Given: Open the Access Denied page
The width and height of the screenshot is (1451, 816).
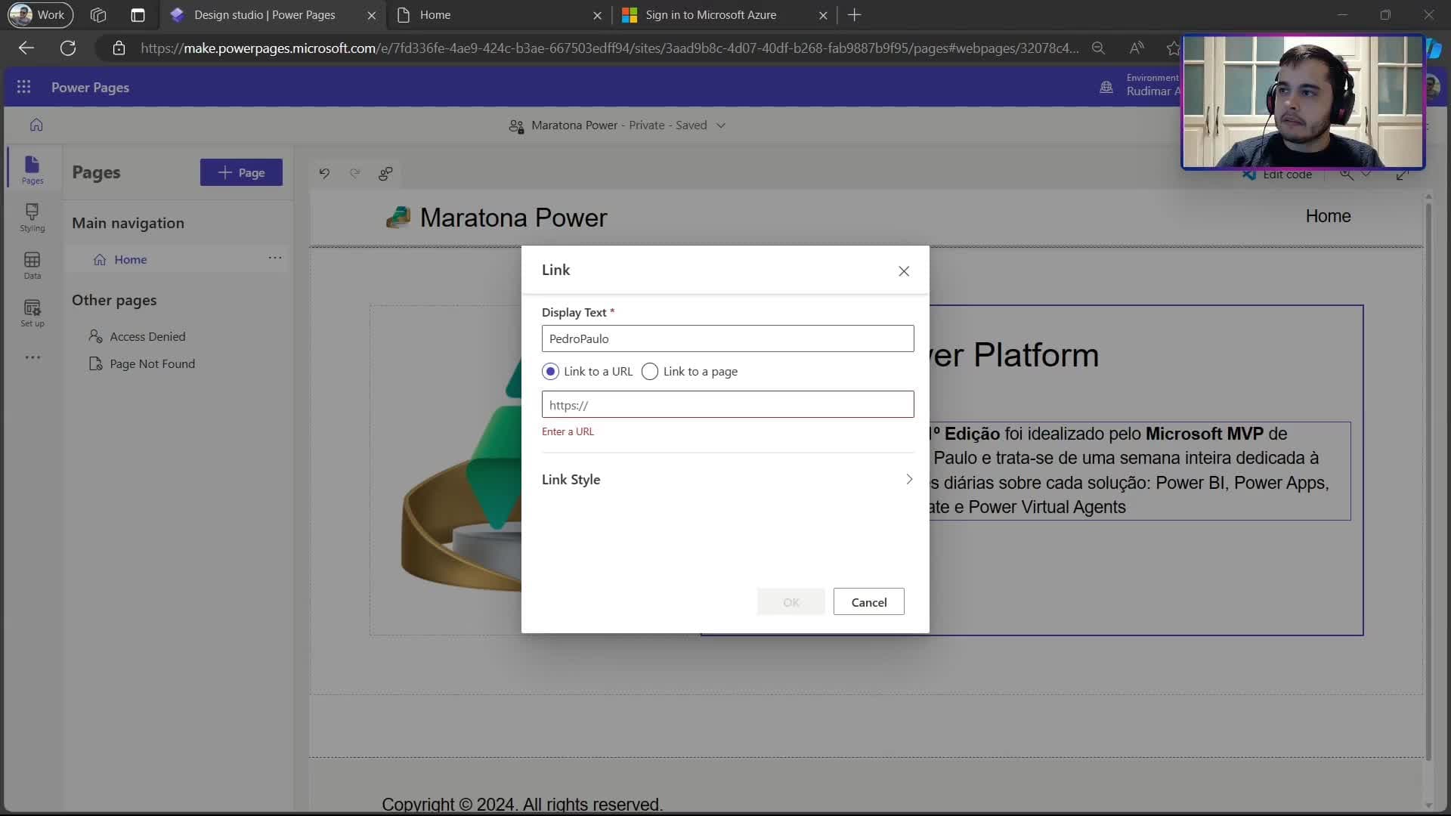Looking at the screenshot, I should [x=147, y=337].
